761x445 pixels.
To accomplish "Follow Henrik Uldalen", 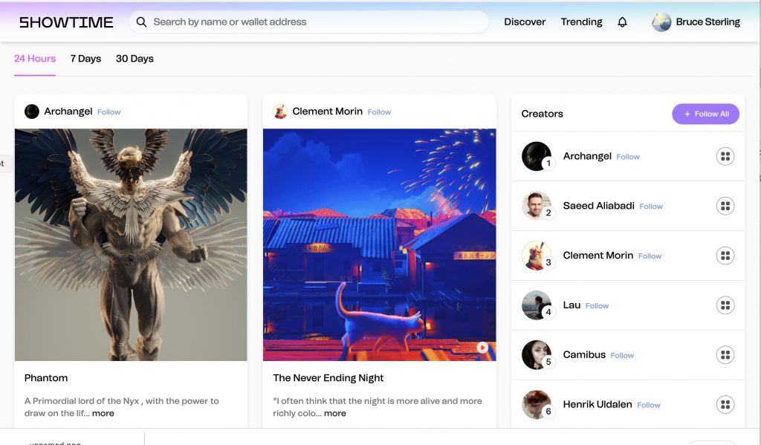I will click(x=648, y=405).
